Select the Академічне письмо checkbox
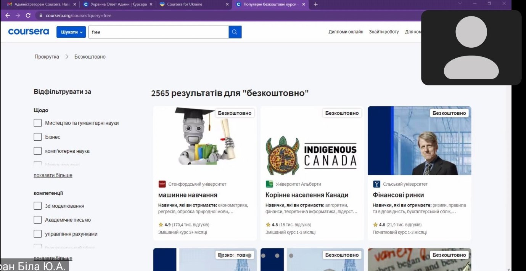This screenshot has width=526, height=271. point(37,220)
